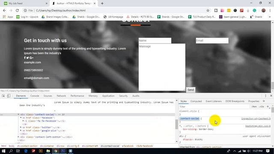The image size is (274, 154).
Task: Open Windows taskbar search icon
Action: (11, 151)
